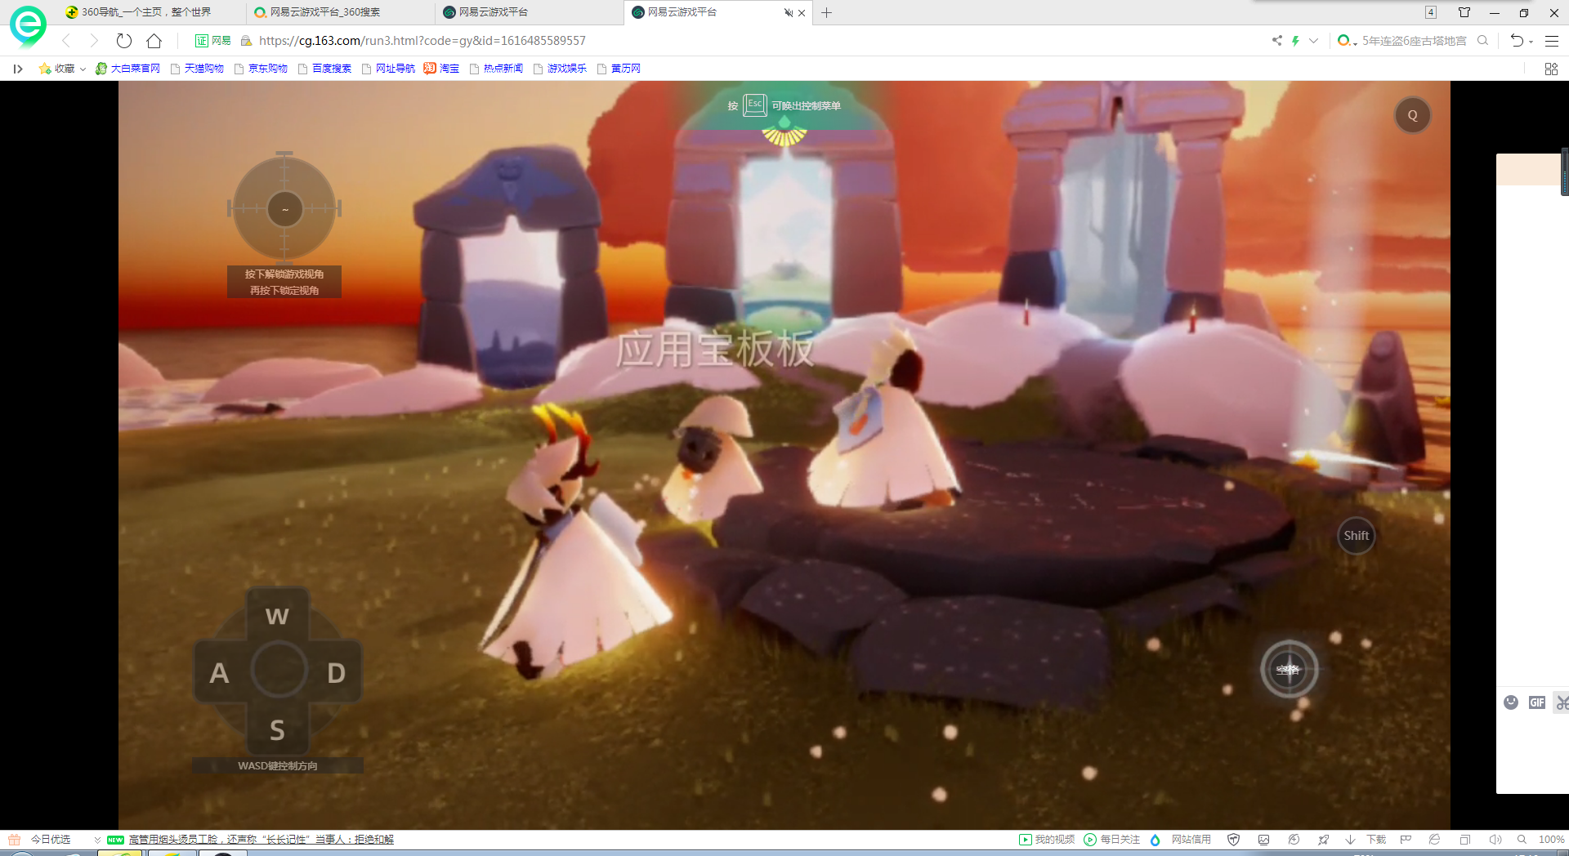Open 天猫购物 bookmark

point(197,69)
